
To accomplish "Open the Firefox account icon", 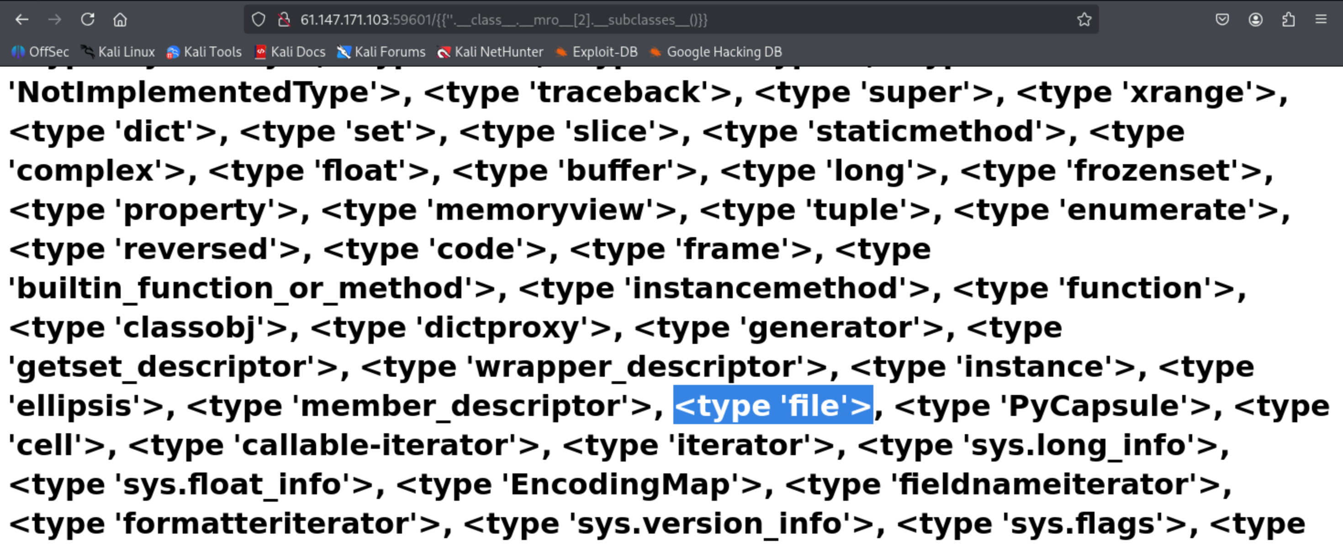I will [x=1255, y=20].
